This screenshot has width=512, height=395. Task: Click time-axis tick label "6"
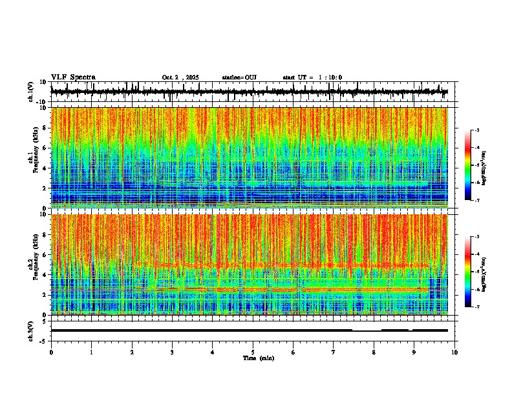293,352
